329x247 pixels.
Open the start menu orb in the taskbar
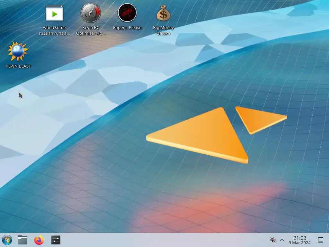coord(7,240)
